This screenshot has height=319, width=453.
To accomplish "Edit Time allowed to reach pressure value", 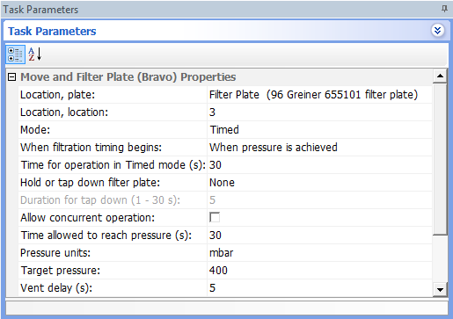I will [x=319, y=236].
